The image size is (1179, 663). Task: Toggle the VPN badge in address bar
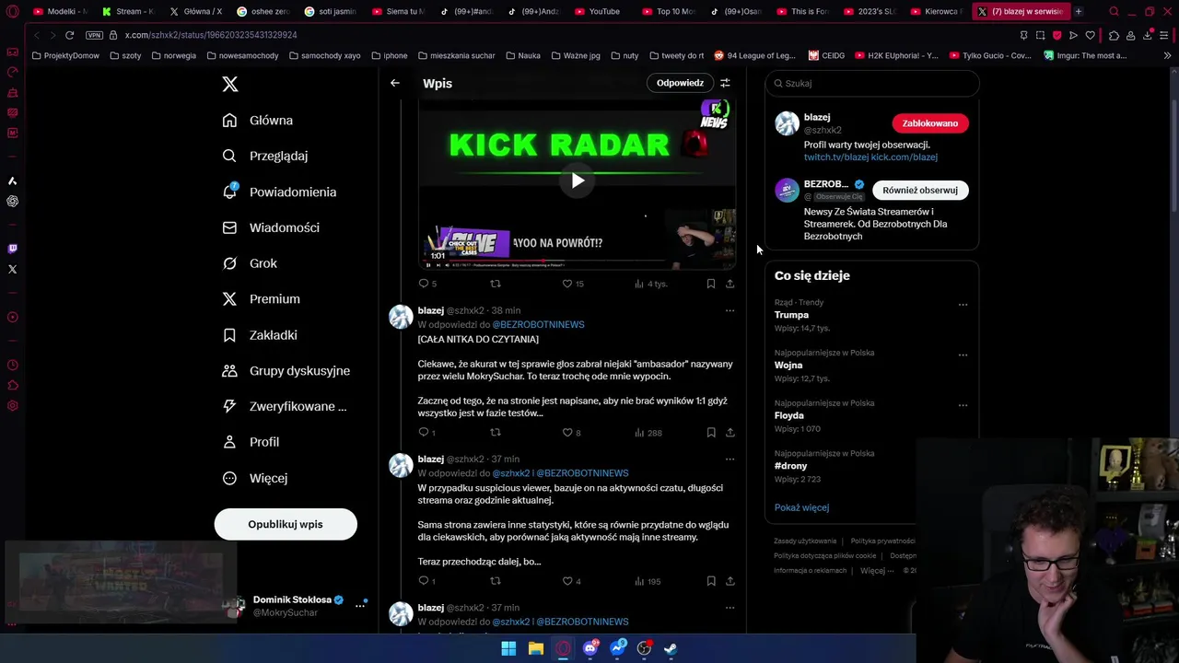[94, 35]
